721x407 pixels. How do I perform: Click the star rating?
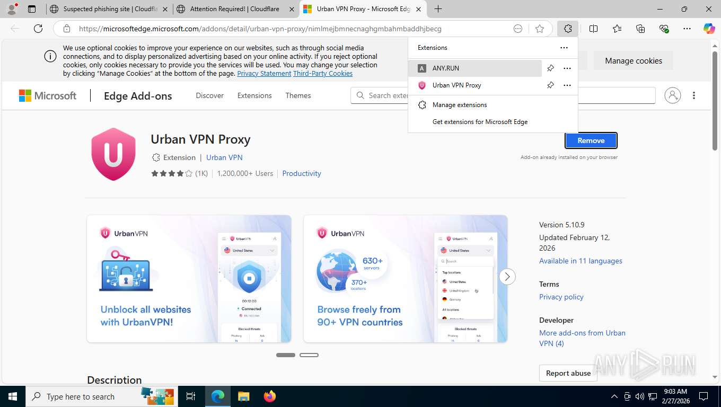pyautogui.click(x=172, y=173)
